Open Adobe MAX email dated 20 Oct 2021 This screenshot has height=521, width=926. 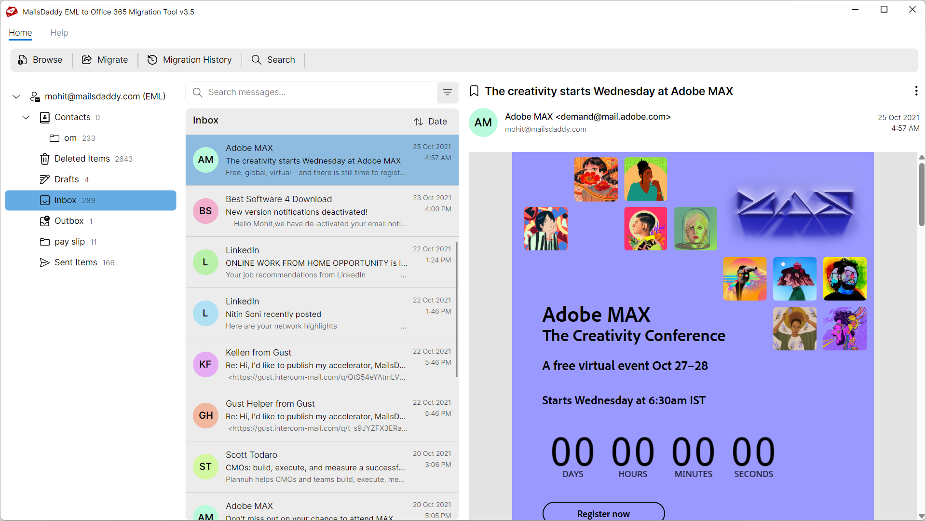pyautogui.click(x=322, y=507)
